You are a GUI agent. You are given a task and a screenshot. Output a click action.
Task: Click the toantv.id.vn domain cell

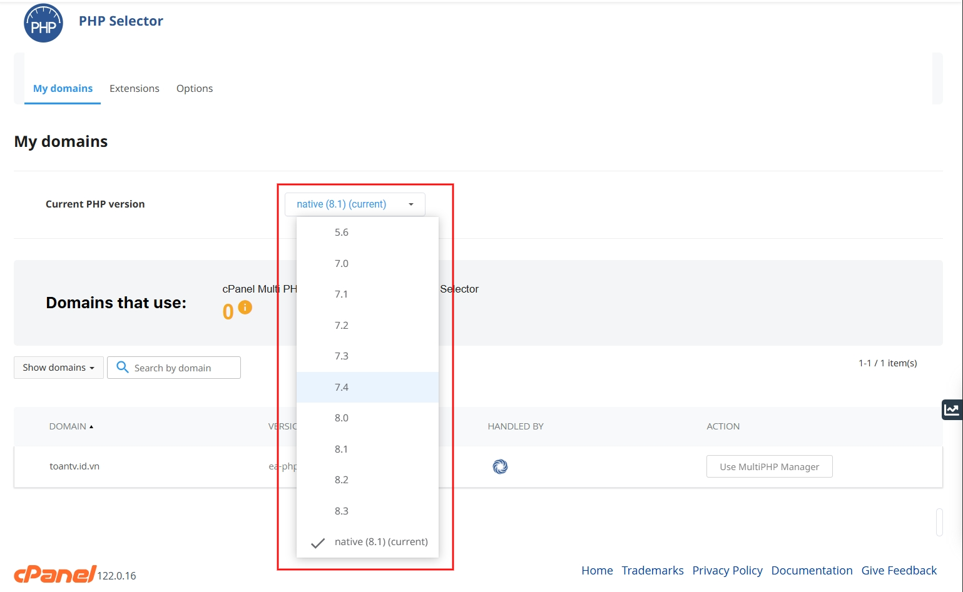click(x=74, y=466)
